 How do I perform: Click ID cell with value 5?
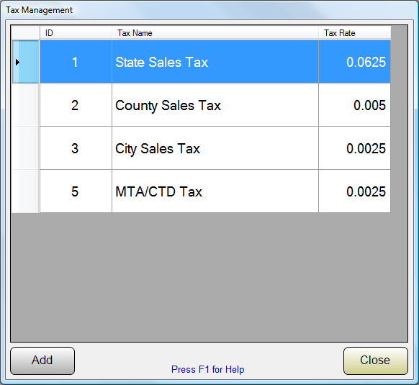click(x=76, y=191)
